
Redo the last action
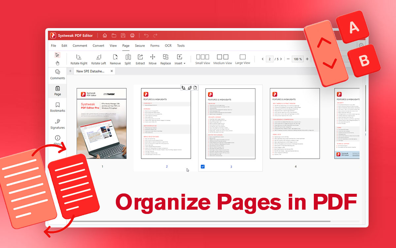[155, 35]
